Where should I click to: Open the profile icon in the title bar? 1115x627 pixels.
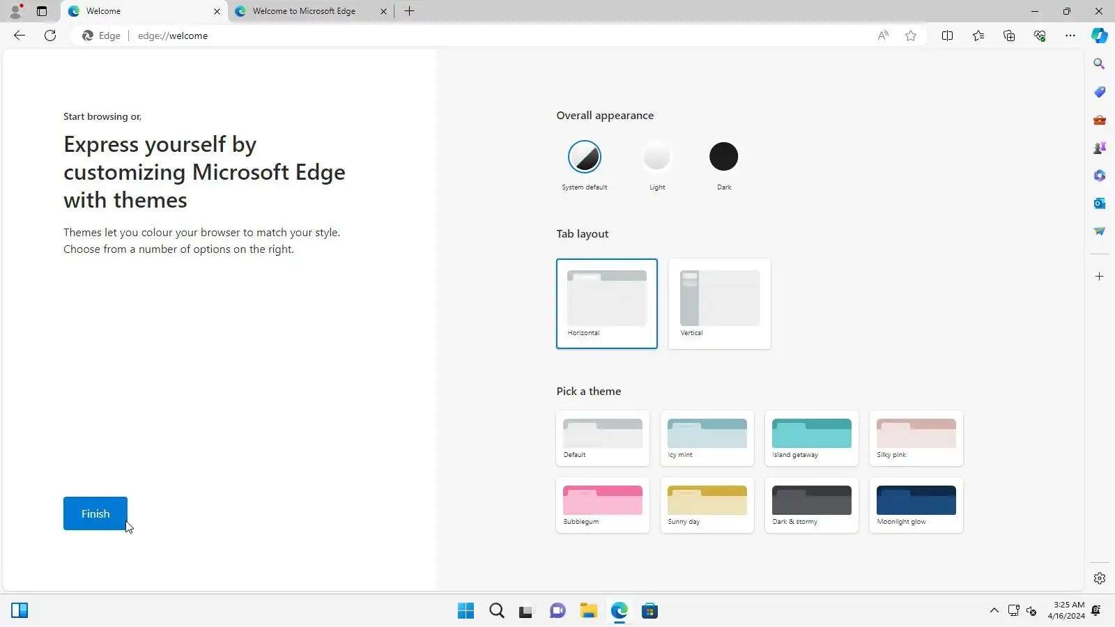pyautogui.click(x=16, y=11)
